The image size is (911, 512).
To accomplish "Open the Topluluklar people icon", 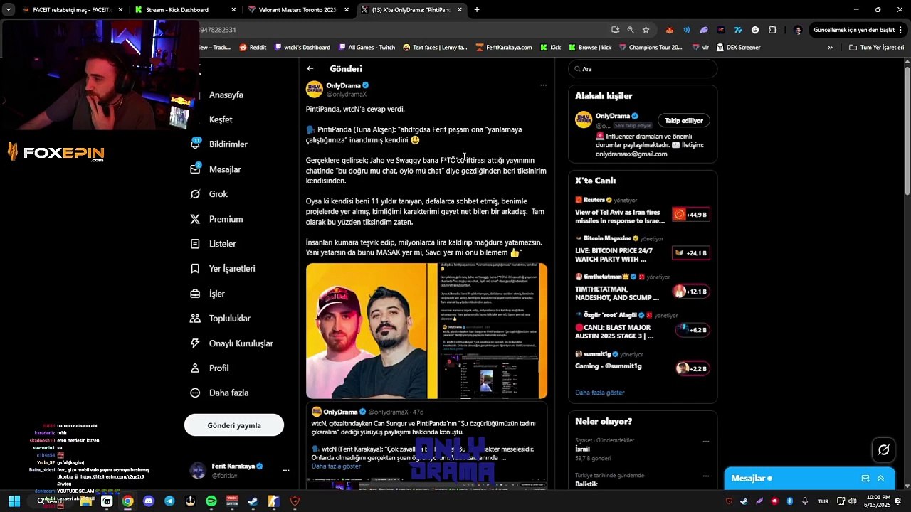I will tap(195, 319).
